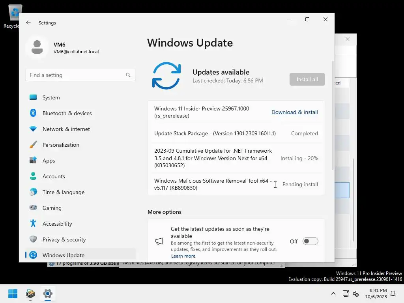Close the background window behind Settings

pyautogui.click(x=348, y=39)
